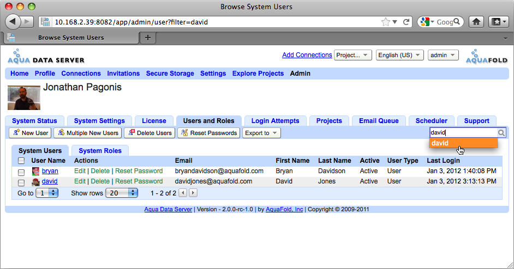Screen dimensions: 514x269
Task: Open the bookmarks toolbar button
Action: point(498,22)
